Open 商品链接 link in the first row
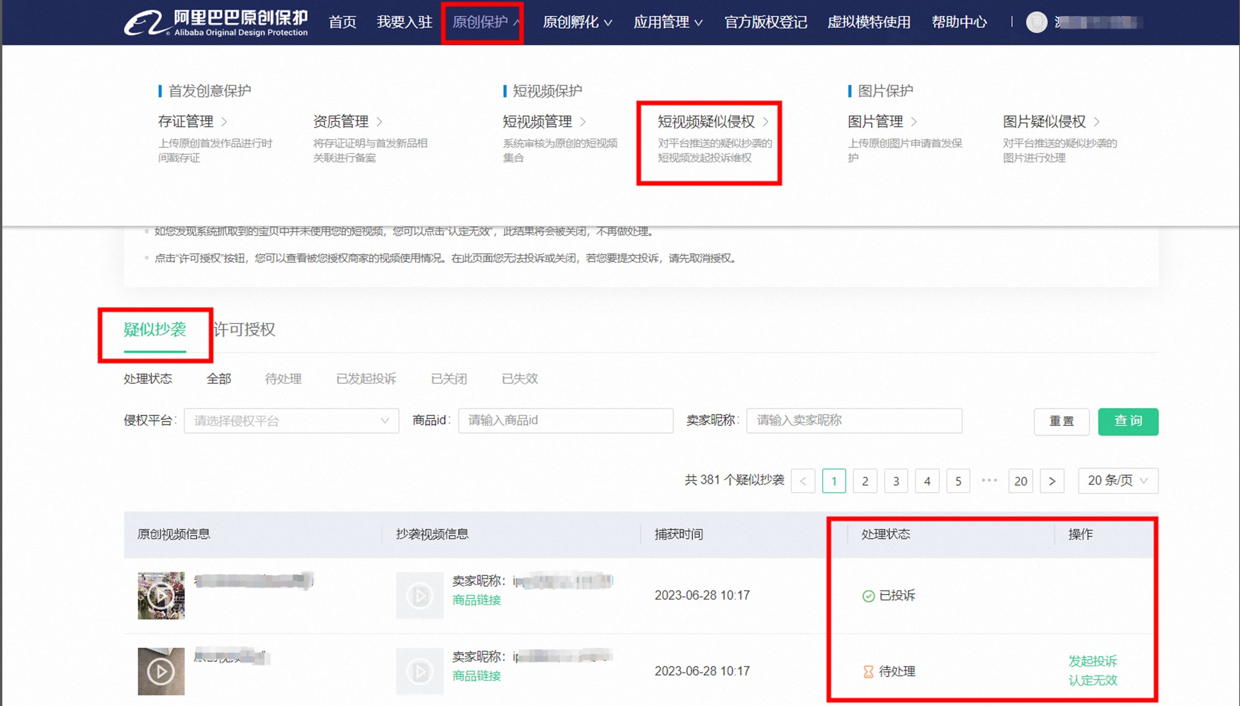This screenshot has height=706, width=1240. coord(477,600)
